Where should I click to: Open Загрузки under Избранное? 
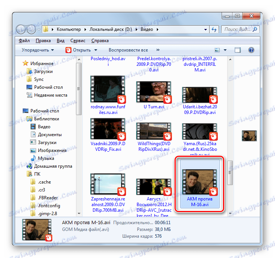point(40,71)
